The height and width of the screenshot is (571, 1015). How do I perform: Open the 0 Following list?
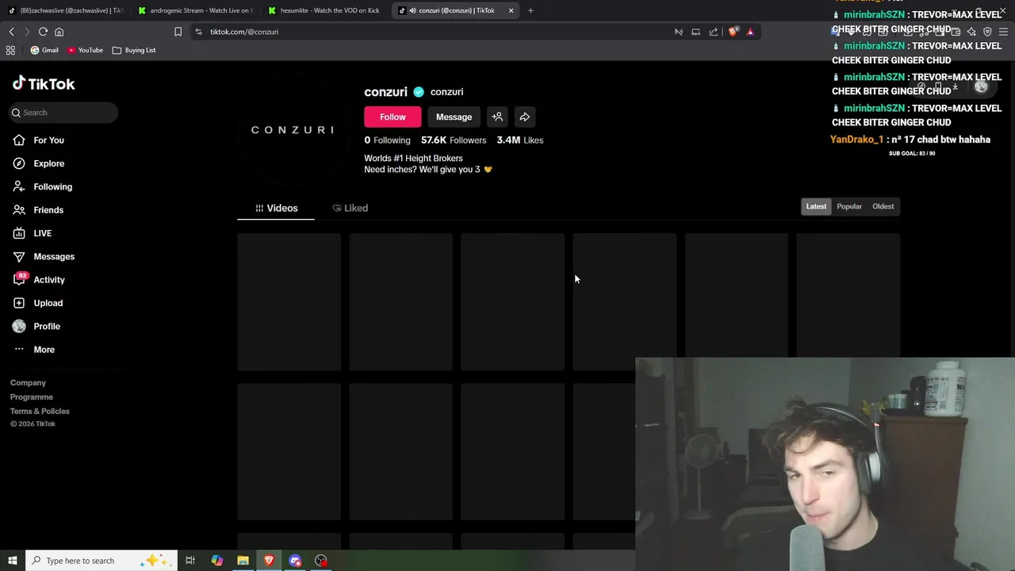pyautogui.click(x=387, y=140)
